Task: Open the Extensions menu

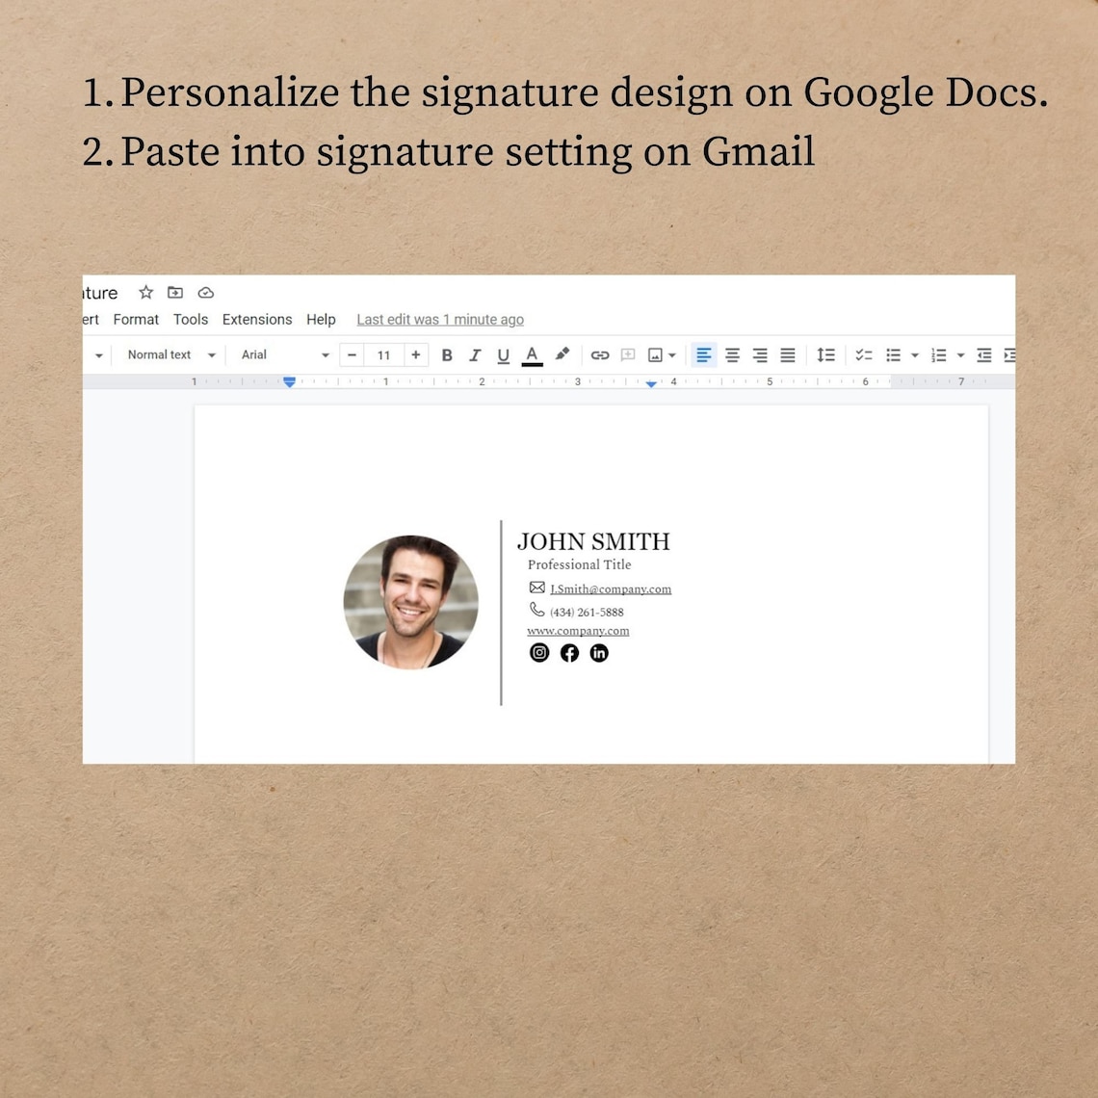Action: click(256, 319)
